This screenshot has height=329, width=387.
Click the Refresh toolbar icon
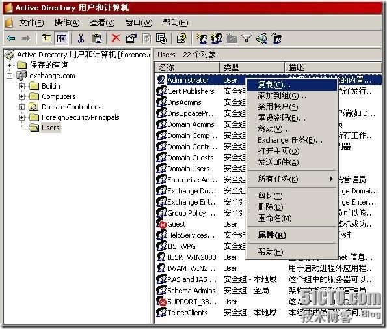[x=146, y=38]
